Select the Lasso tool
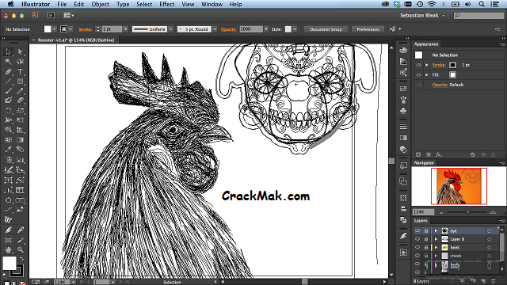Screen dimensions: 507x285 pyautogui.click(x=21, y=62)
